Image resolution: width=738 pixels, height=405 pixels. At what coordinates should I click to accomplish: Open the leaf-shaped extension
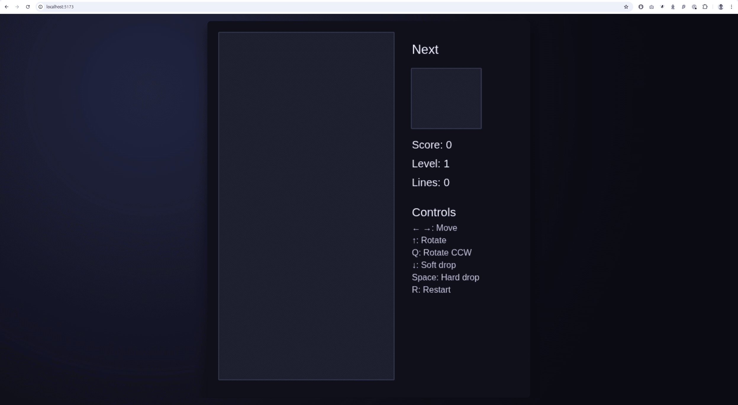click(x=684, y=7)
